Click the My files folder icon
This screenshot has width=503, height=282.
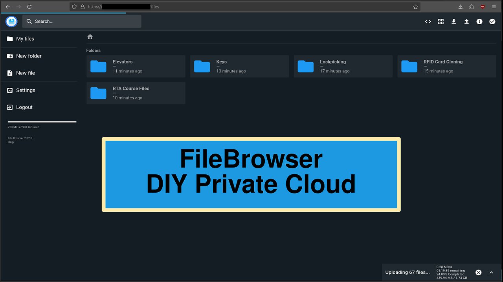pos(10,39)
